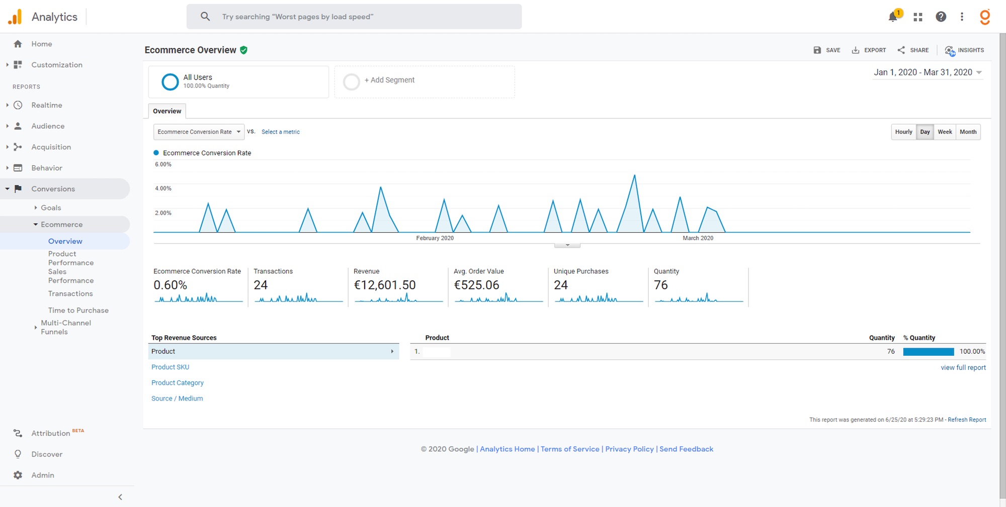This screenshot has height=507, width=1006.
Task: Click the Export download icon
Action: 856,50
